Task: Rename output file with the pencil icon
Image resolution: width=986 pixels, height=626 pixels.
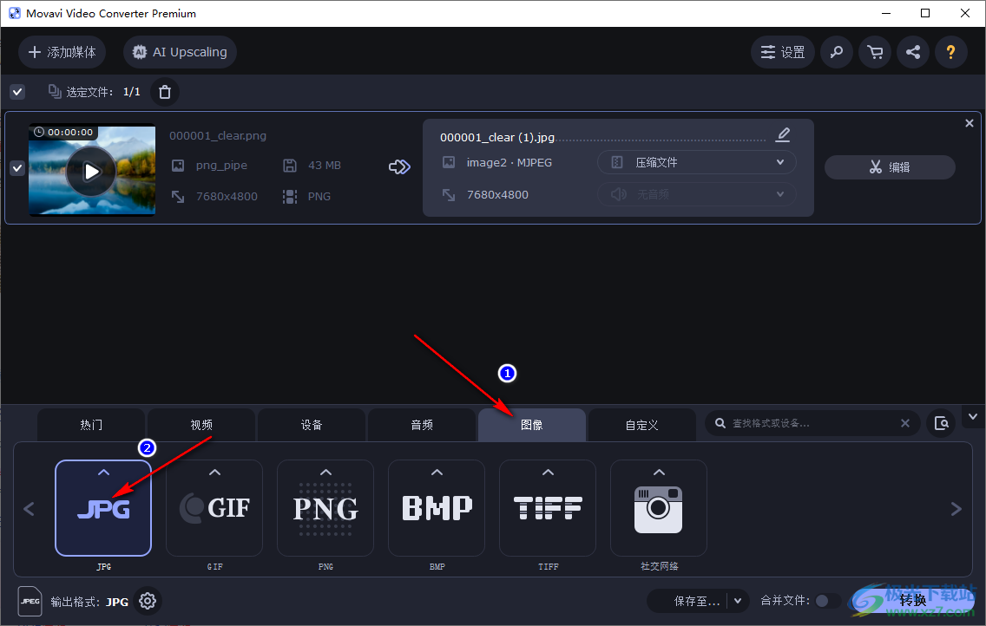Action: click(783, 135)
